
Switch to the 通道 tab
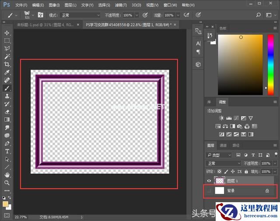click(x=223, y=145)
